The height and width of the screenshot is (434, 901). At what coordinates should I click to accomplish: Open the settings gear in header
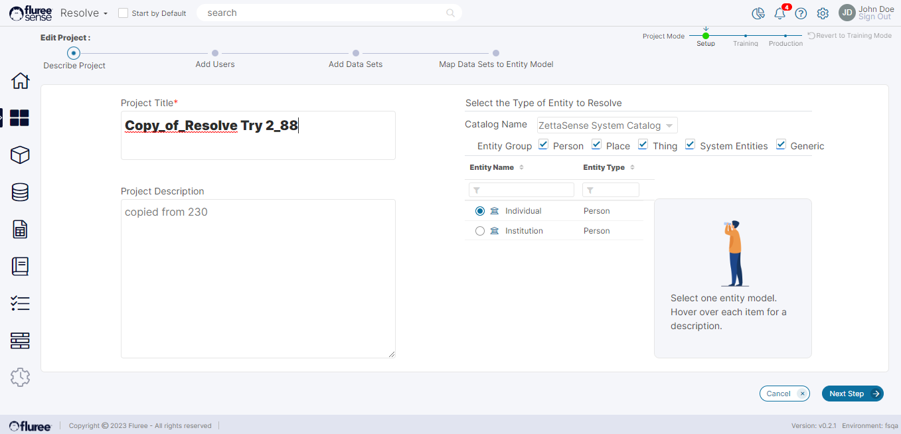823,13
